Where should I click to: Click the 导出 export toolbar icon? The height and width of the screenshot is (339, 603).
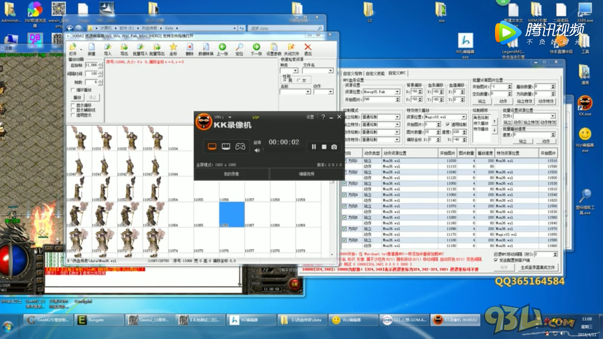pyautogui.click(x=124, y=49)
